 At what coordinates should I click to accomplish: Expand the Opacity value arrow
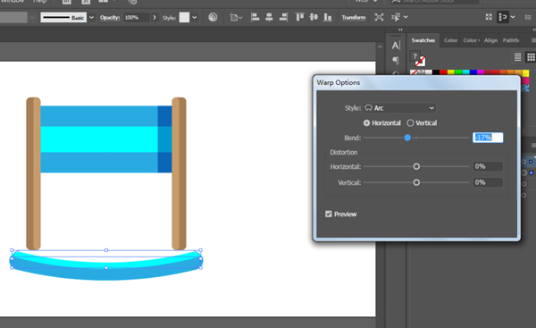click(x=155, y=18)
